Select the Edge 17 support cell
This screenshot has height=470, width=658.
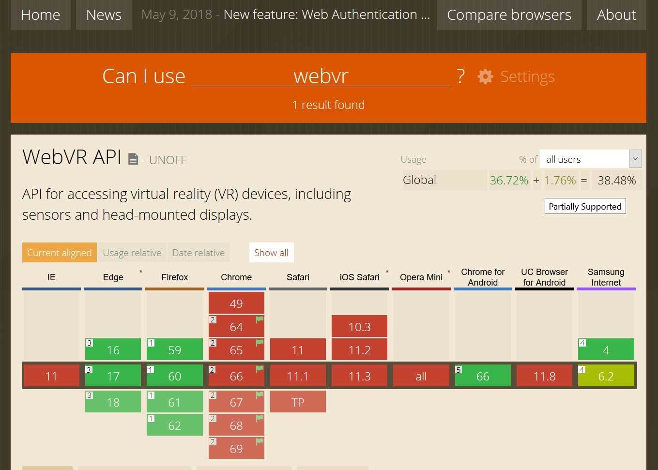(x=113, y=376)
